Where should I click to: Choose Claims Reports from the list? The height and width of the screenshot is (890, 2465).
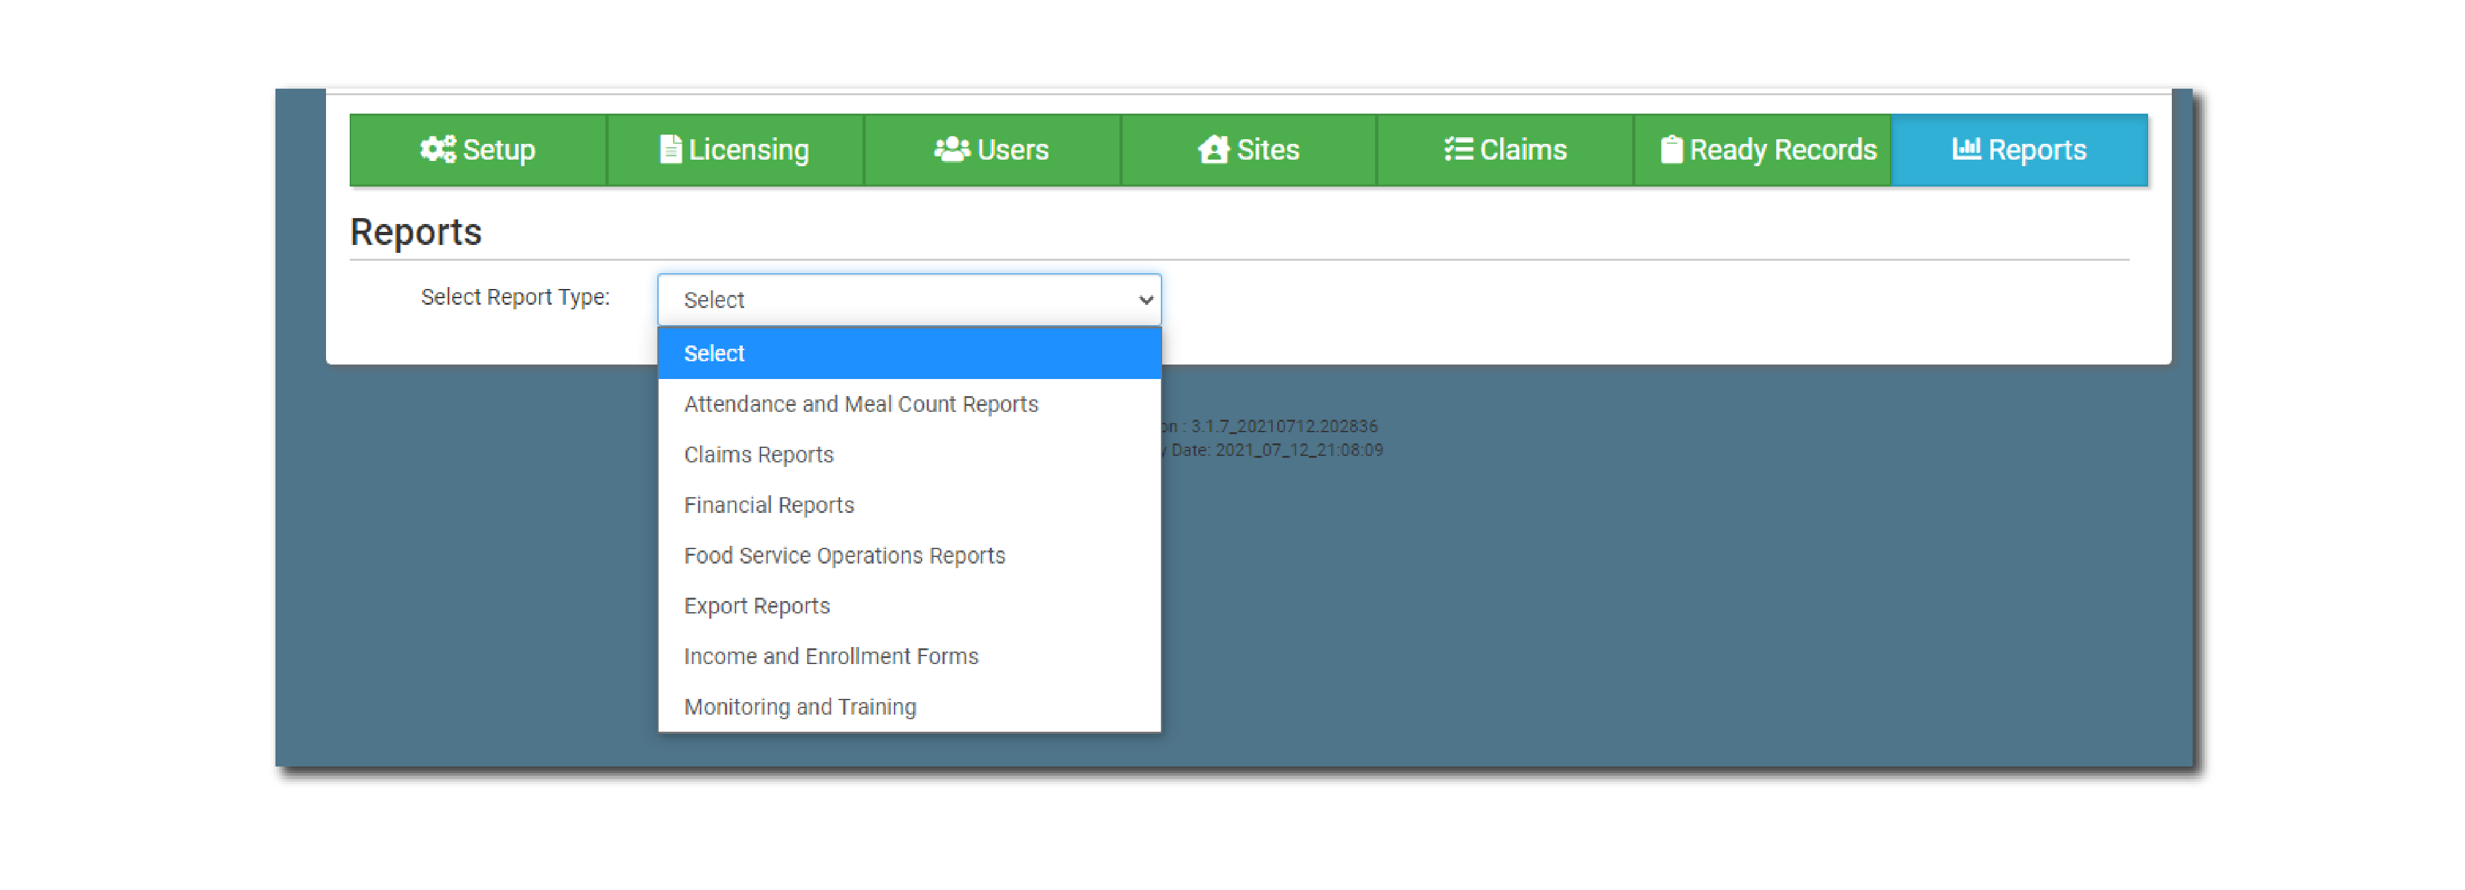pos(759,455)
